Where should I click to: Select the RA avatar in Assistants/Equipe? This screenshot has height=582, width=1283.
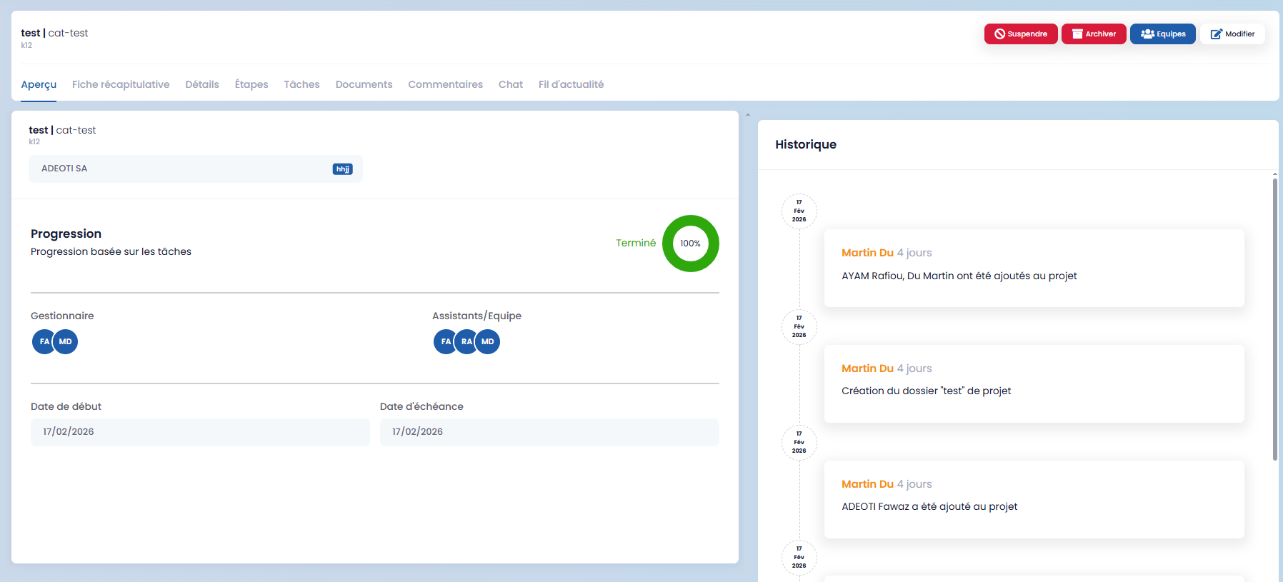466,342
